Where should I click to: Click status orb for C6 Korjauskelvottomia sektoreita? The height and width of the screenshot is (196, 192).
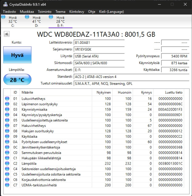(x=7, y=180)
